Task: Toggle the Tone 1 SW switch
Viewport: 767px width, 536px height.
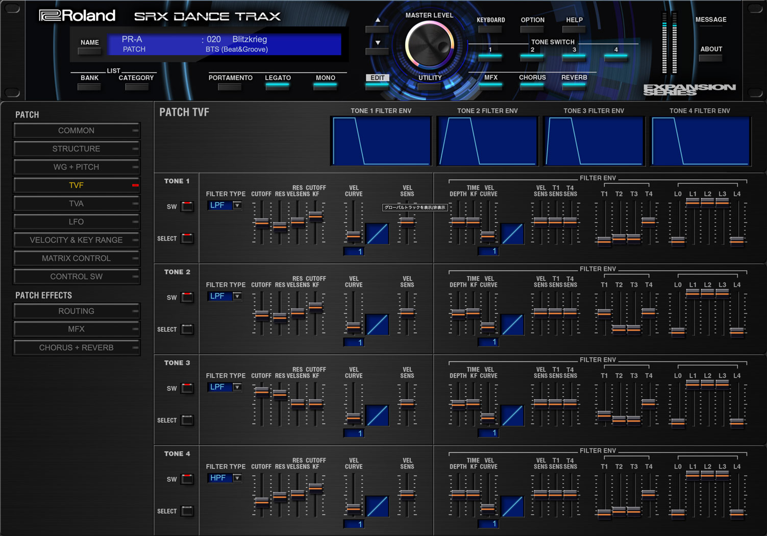Action: [187, 206]
